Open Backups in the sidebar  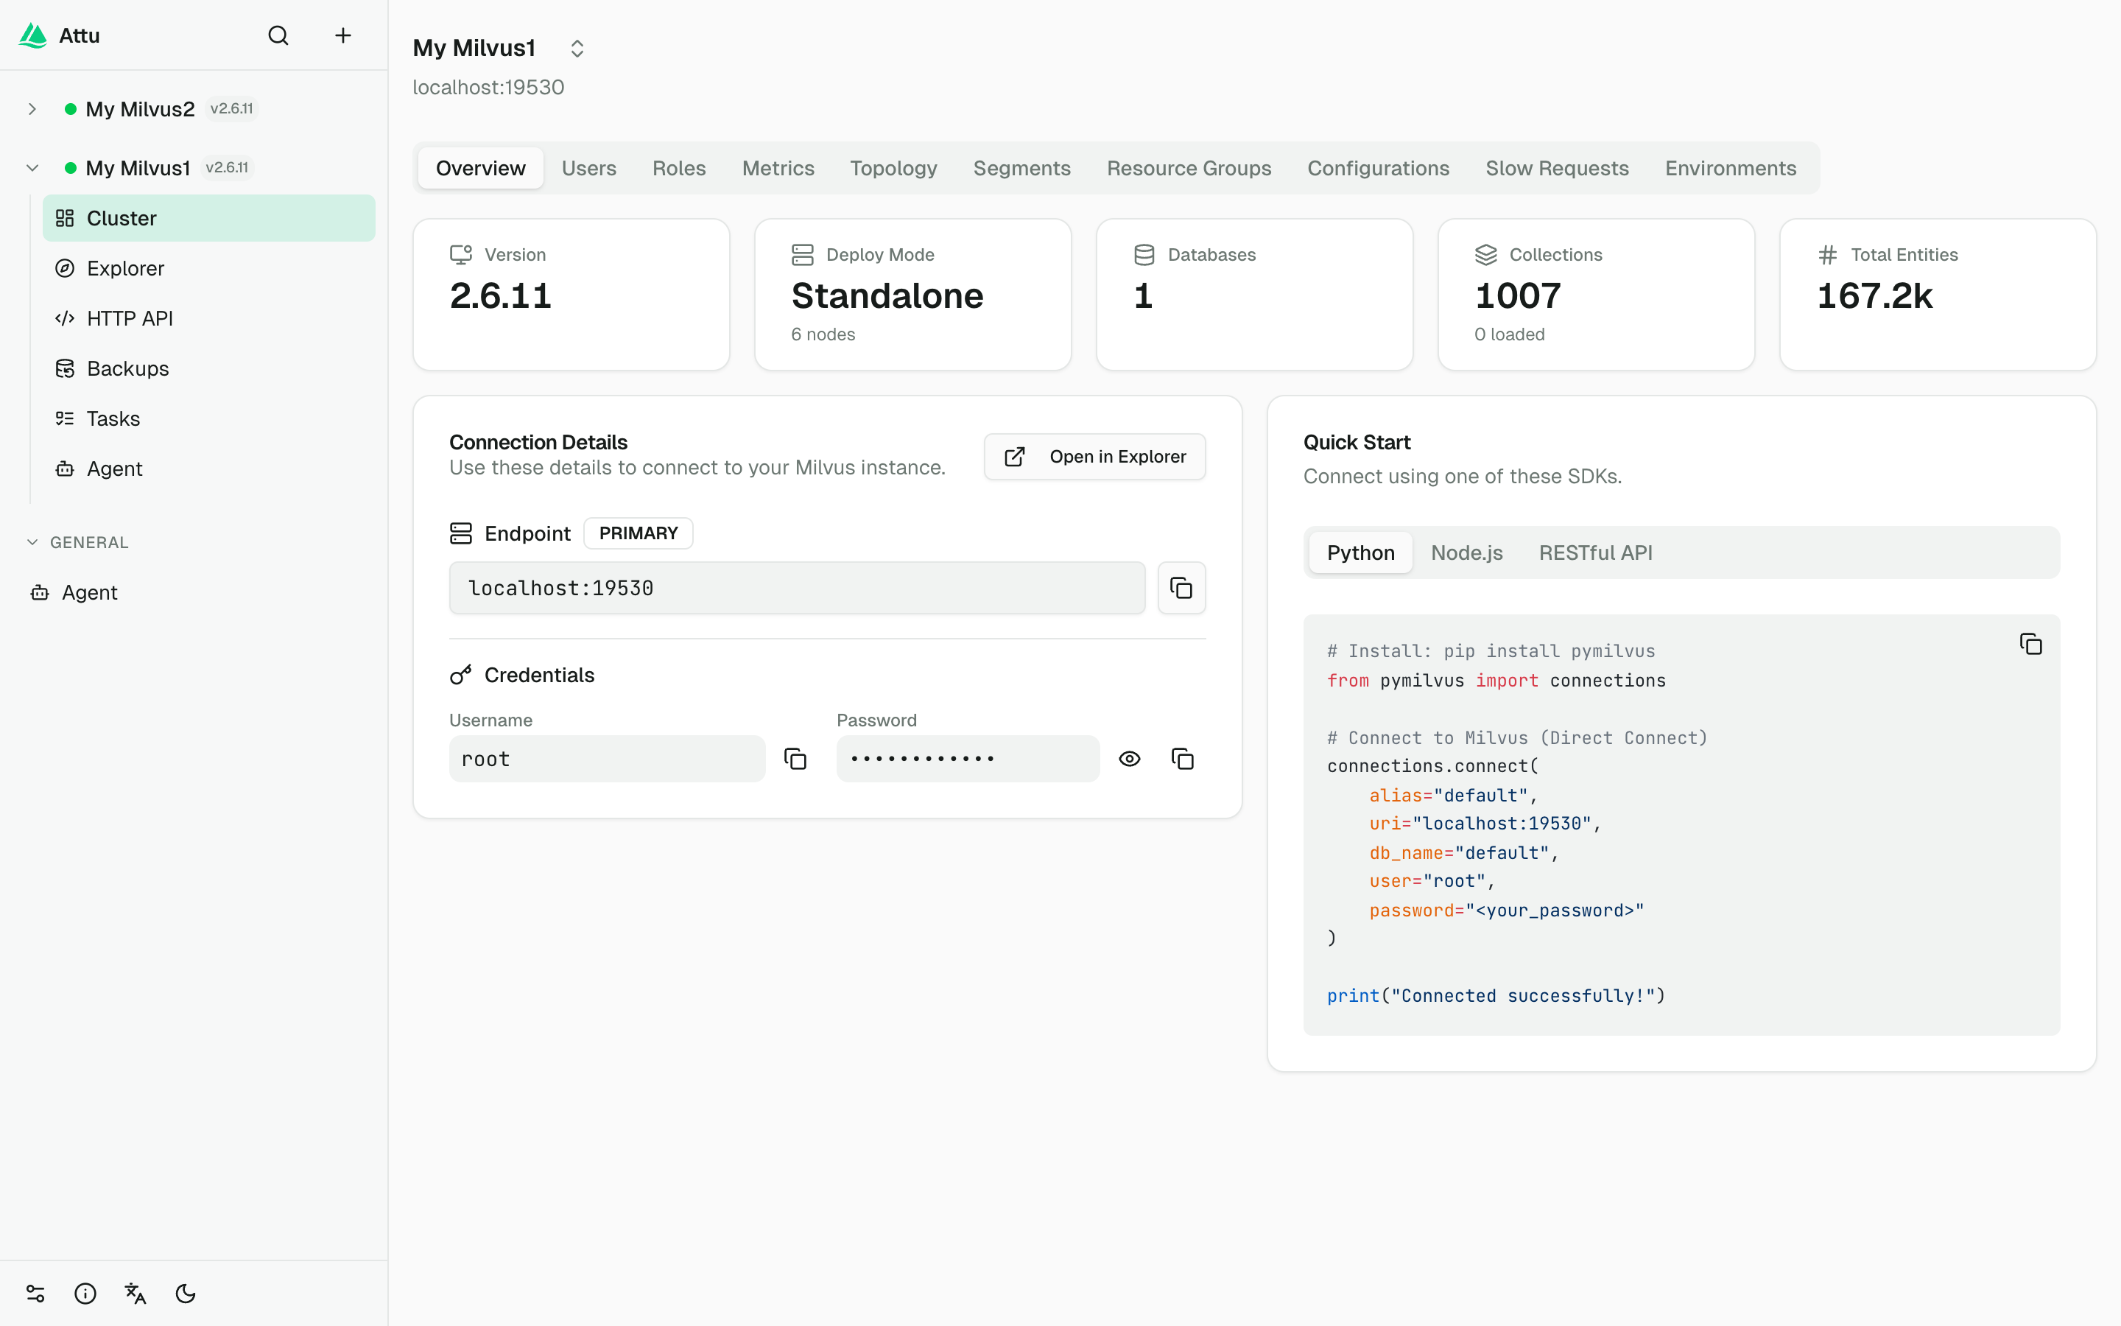208,368
